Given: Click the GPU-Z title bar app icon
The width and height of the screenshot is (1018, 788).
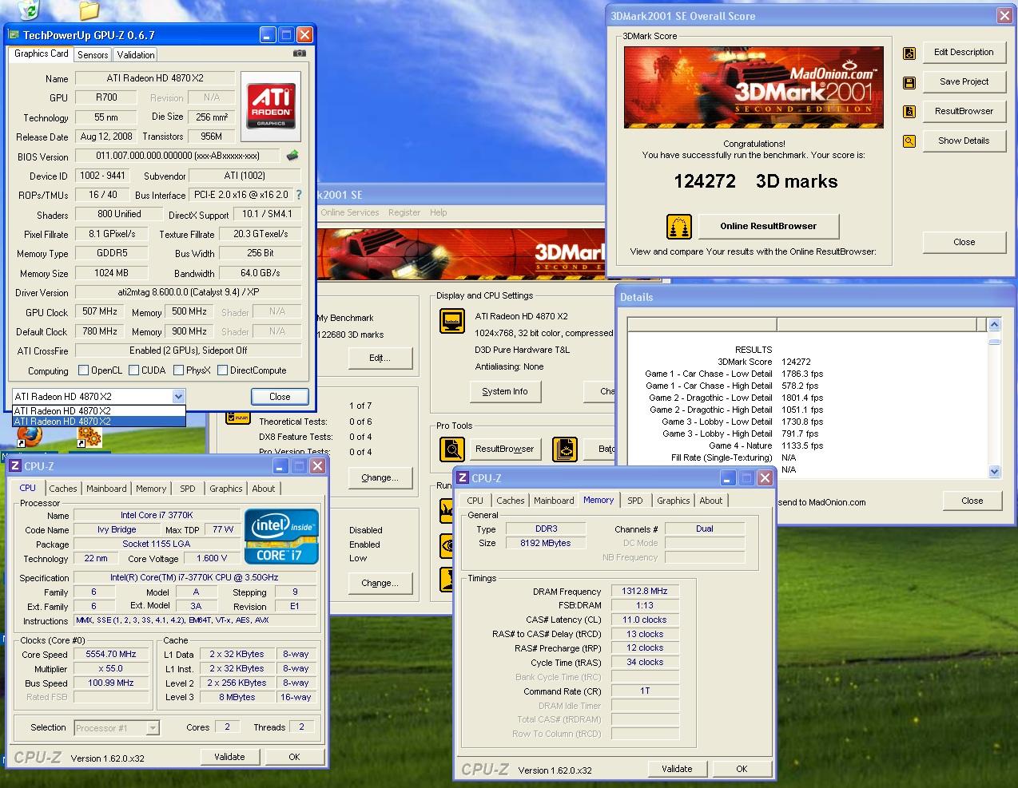Looking at the screenshot, I should tap(14, 35).
